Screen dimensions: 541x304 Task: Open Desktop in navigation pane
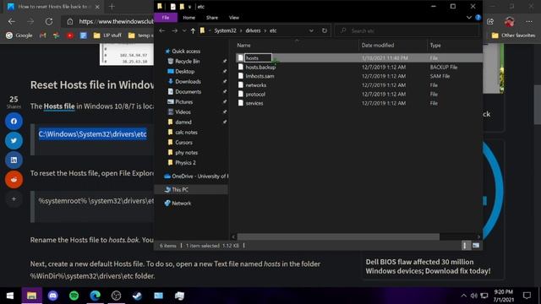coord(184,71)
